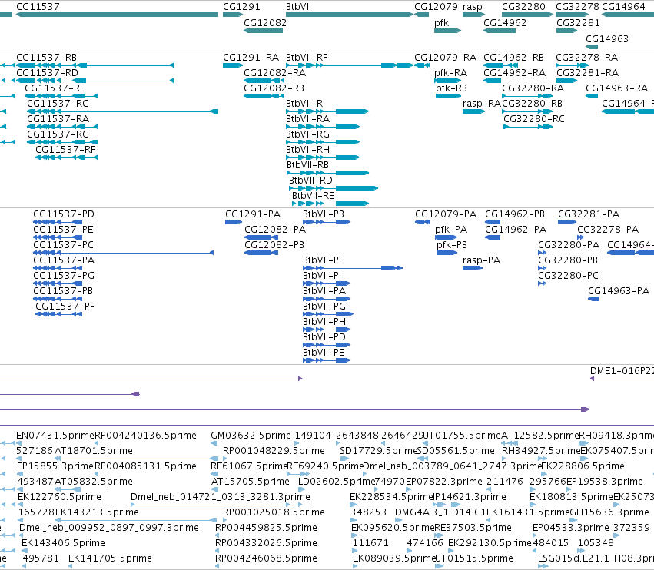Click the CG11537-RF transcript label
654x570 pixels.
(x=65, y=149)
